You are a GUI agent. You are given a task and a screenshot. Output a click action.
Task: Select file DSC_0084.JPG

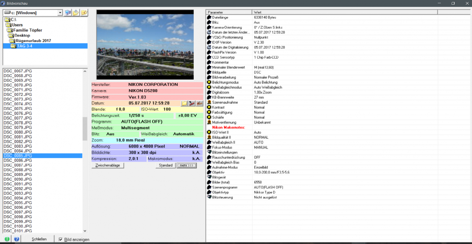[18, 151]
